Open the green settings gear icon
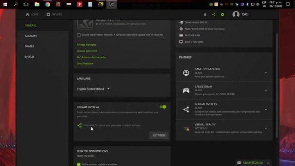The image size is (295, 166). coord(222,14)
